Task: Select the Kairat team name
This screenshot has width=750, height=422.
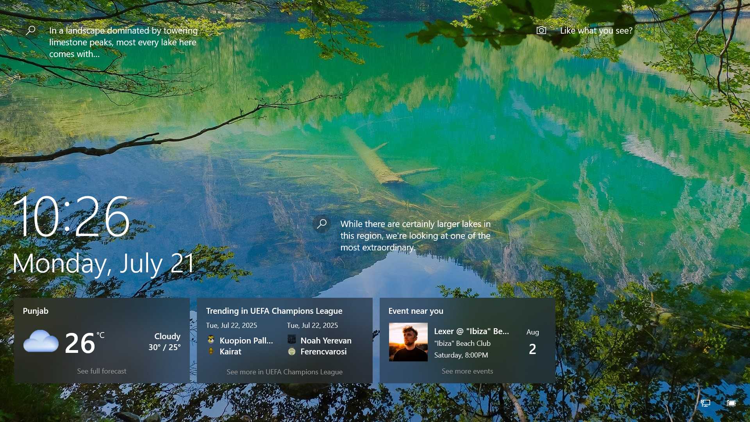Action: pyautogui.click(x=230, y=352)
